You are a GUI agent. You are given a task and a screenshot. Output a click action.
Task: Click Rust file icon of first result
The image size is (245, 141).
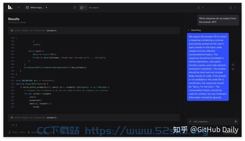(12, 31)
